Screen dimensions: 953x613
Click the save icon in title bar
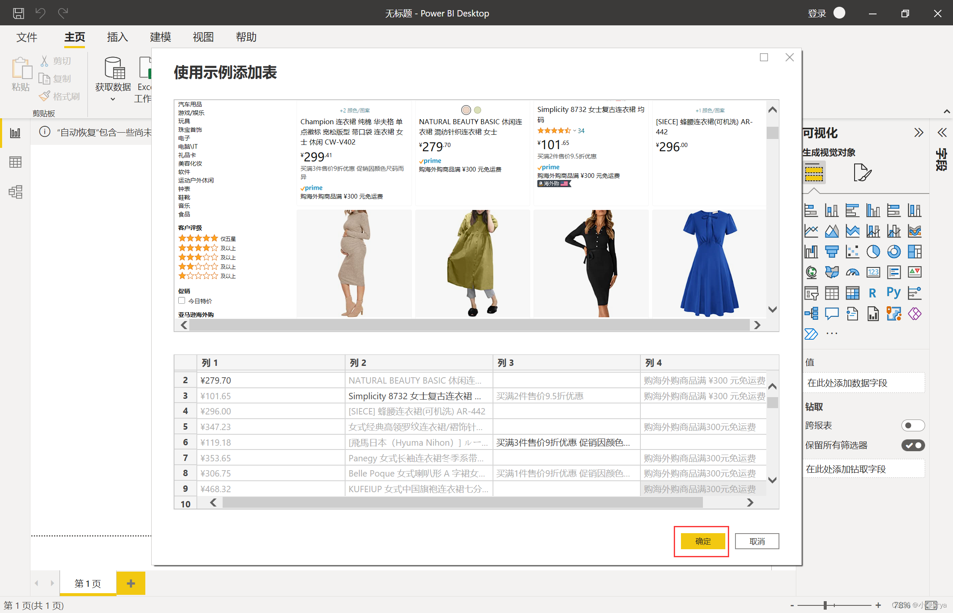point(18,13)
